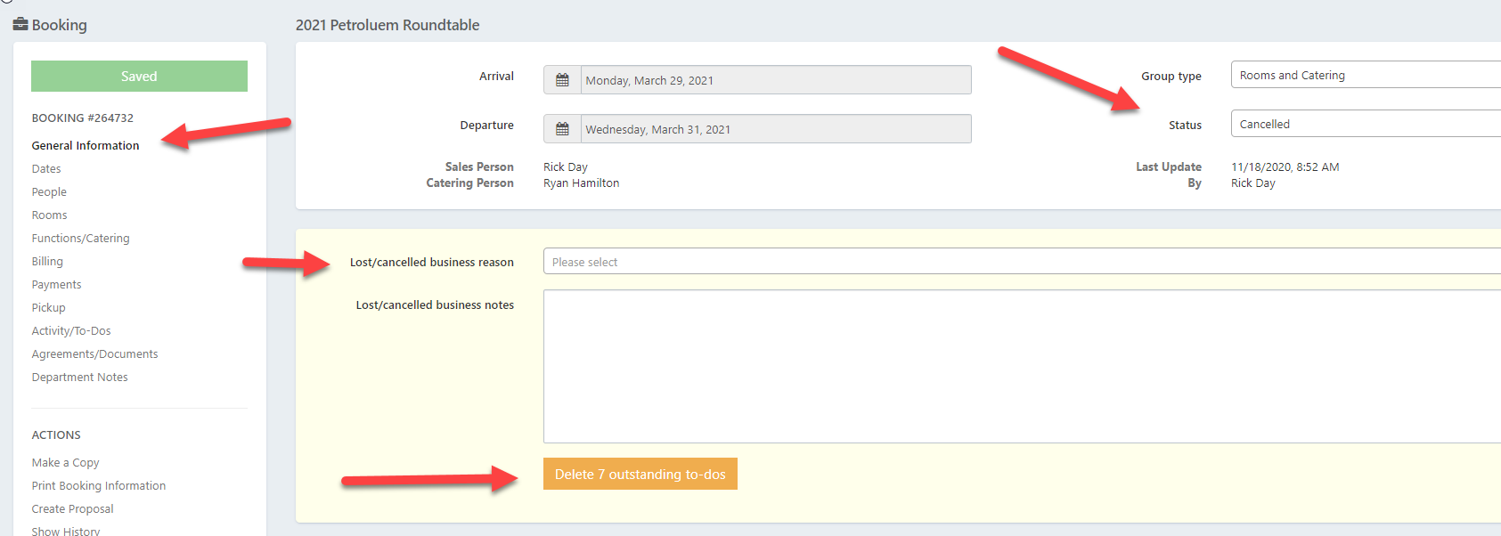The height and width of the screenshot is (536, 1501).
Task: Go to the Dates section
Action: [x=46, y=169]
